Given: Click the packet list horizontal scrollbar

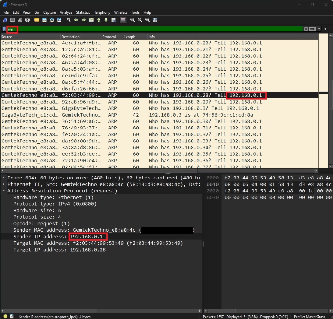Looking at the screenshot, I should pyautogui.click(x=159, y=170).
